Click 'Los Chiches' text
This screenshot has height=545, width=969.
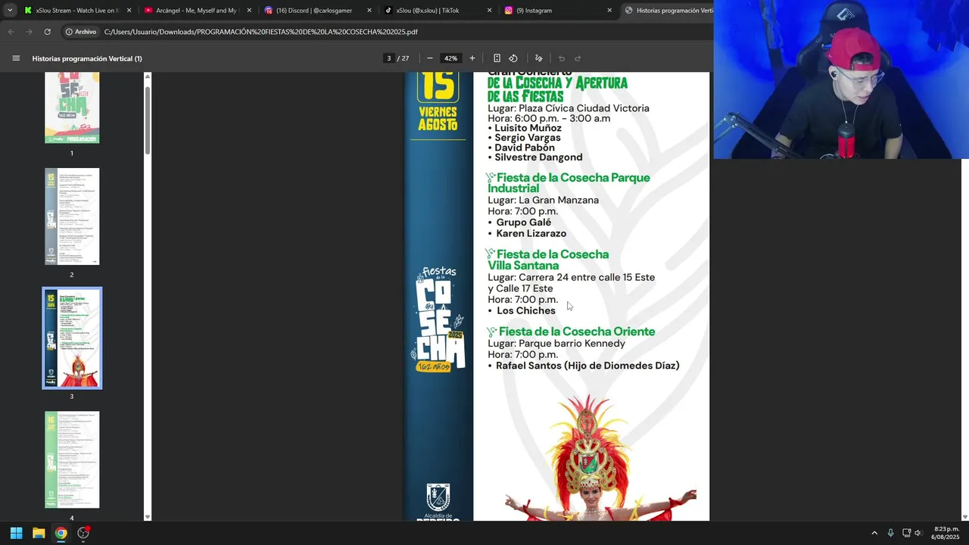click(x=526, y=310)
